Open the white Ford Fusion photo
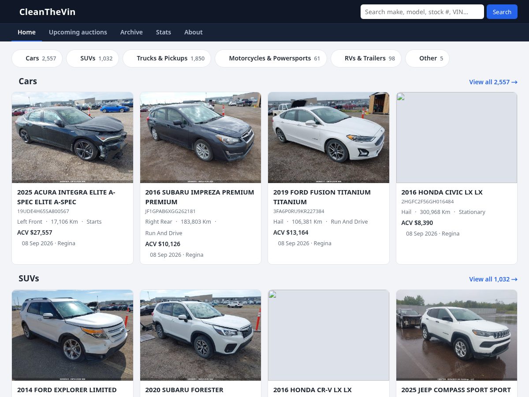 click(328, 138)
